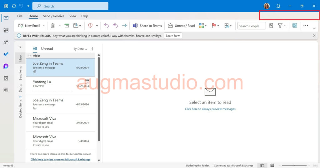Click here to view more on Microsoft Exchange
320x168 pixels.
coord(60,159)
